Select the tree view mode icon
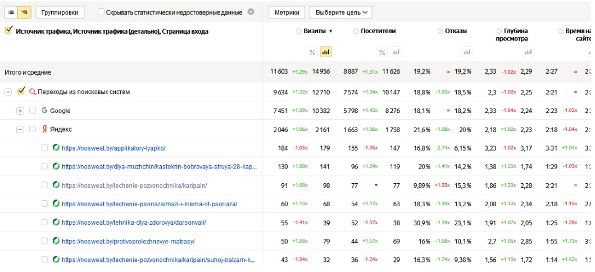 click(x=24, y=12)
